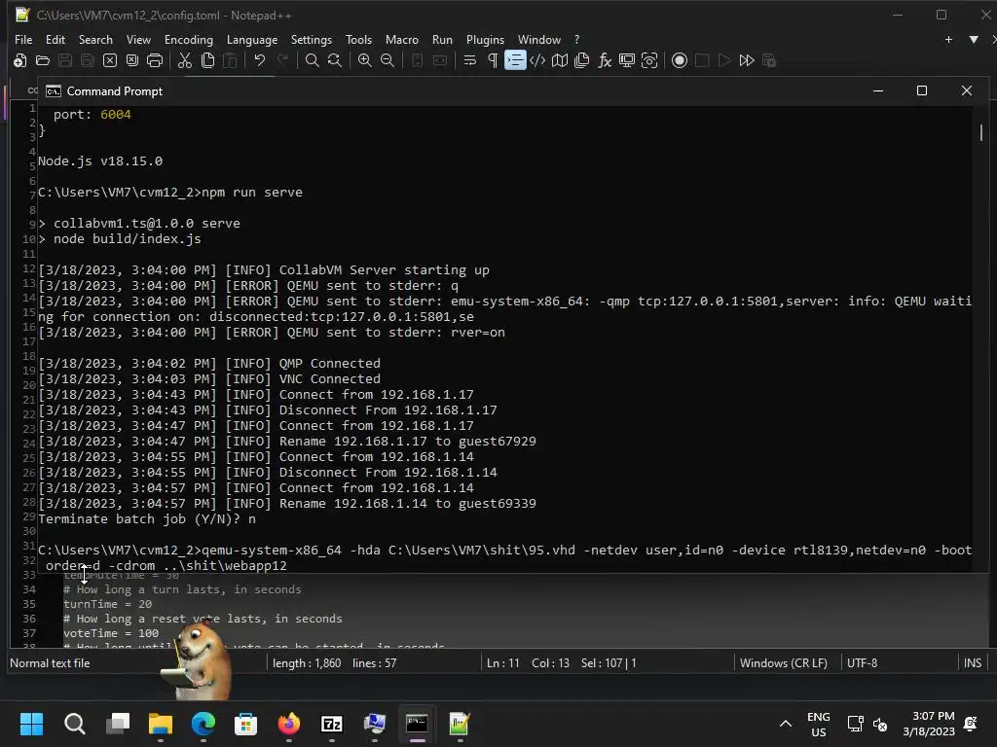Click the Folder as Workspace monitor icon
The width and height of the screenshot is (997, 747).
pyautogui.click(x=627, y=60)
